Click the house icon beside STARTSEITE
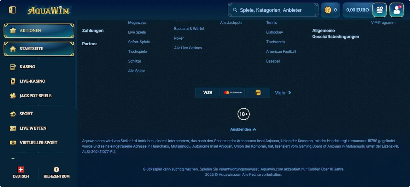The width and height of the screenshot is (410, 187). coord(13,49)
